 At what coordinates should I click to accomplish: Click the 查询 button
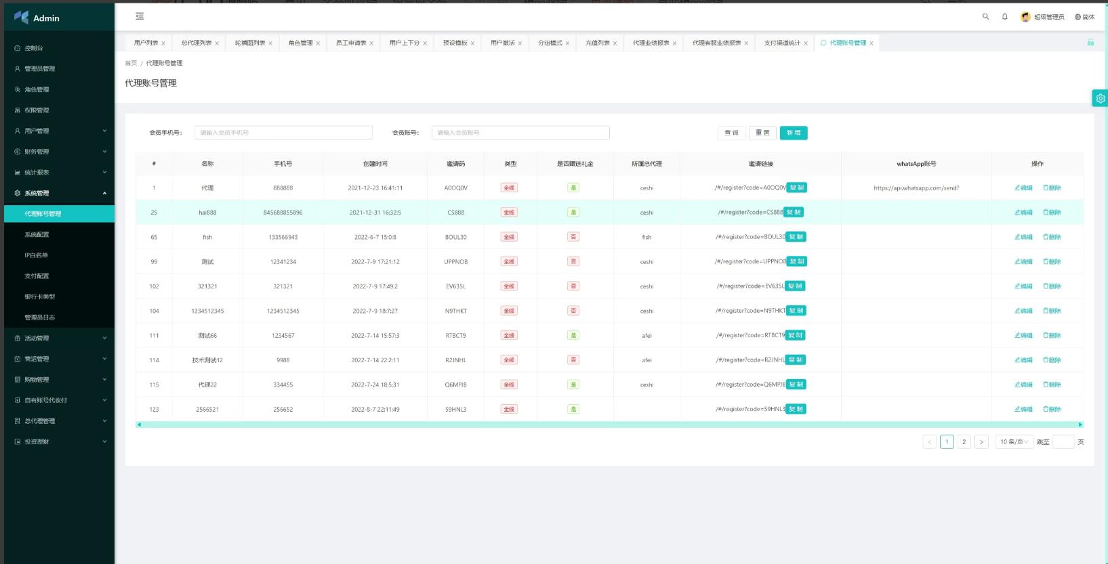tap(731, 133)
